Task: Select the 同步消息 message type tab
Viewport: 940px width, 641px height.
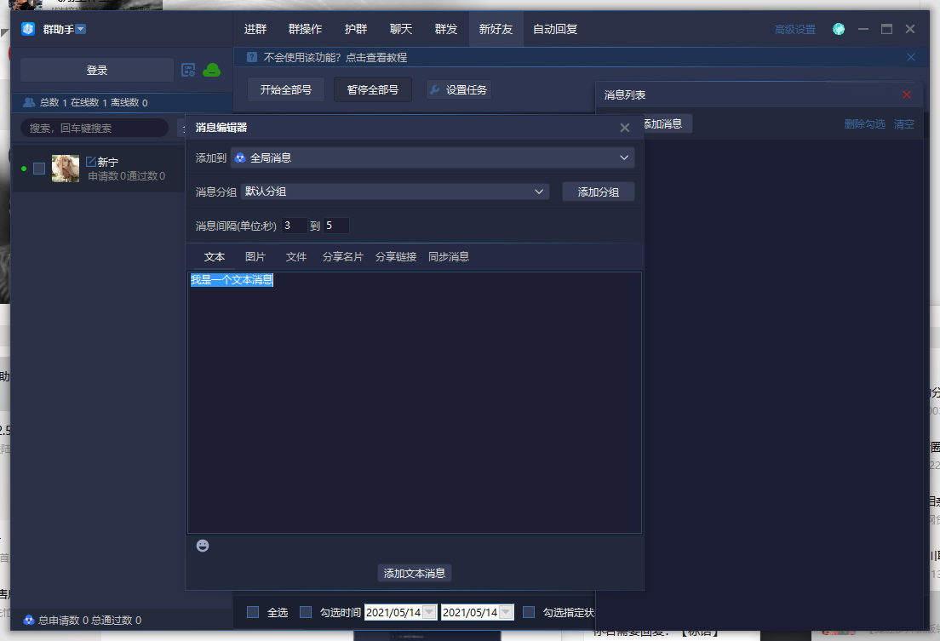Action: click(x=449, y=256)
